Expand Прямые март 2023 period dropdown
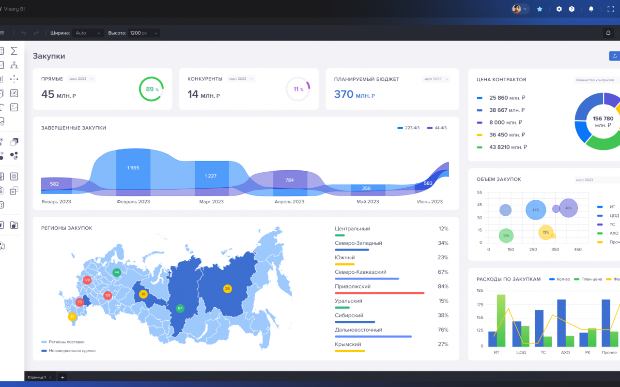The image size is (620, 387). pyautogui.click(x=81, y=79)
